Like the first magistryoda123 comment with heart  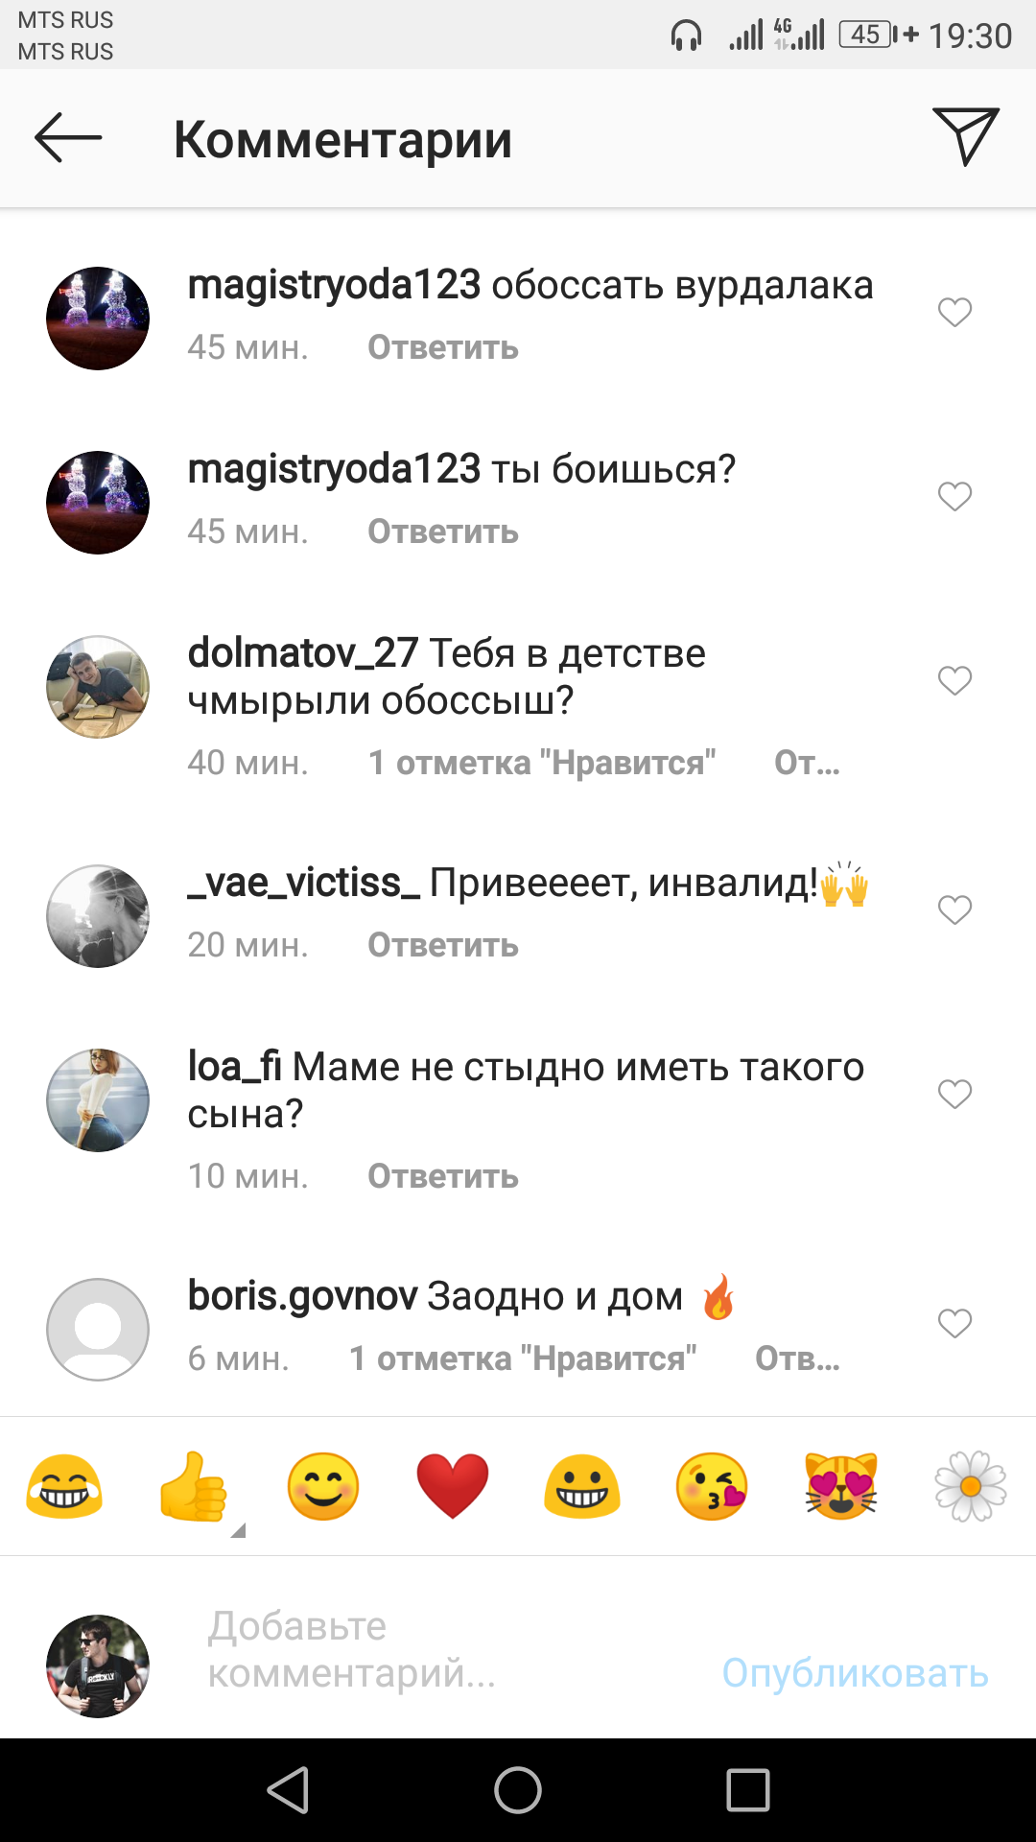954,312
